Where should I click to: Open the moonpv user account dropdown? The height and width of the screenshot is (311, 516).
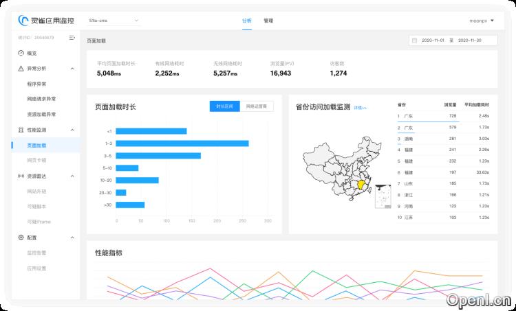tap(480, 21)
